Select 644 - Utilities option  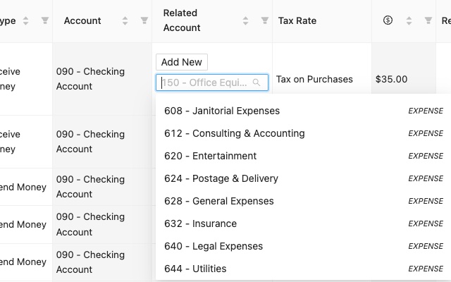tap(195, 269)
